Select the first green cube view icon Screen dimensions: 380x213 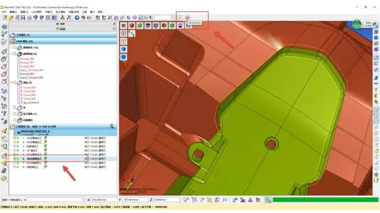140,25
